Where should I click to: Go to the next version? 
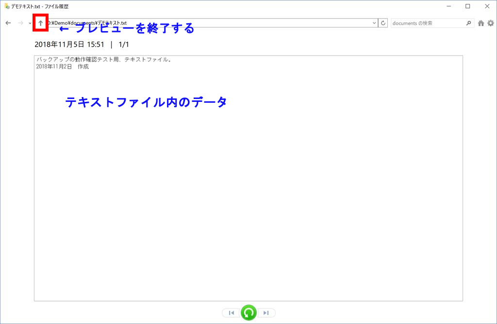pos(266,313)
